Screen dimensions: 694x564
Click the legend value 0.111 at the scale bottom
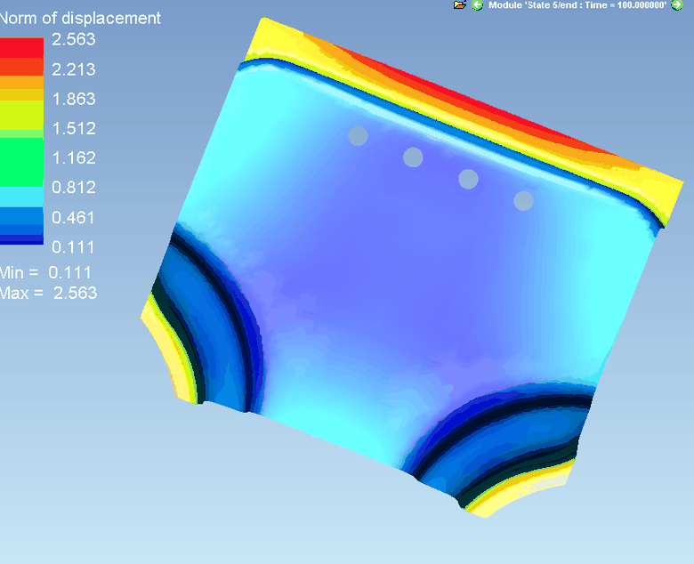[73, 247]
